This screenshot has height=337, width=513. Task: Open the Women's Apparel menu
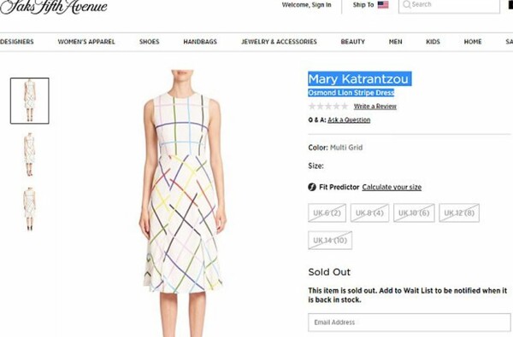(x=86, y=42)
